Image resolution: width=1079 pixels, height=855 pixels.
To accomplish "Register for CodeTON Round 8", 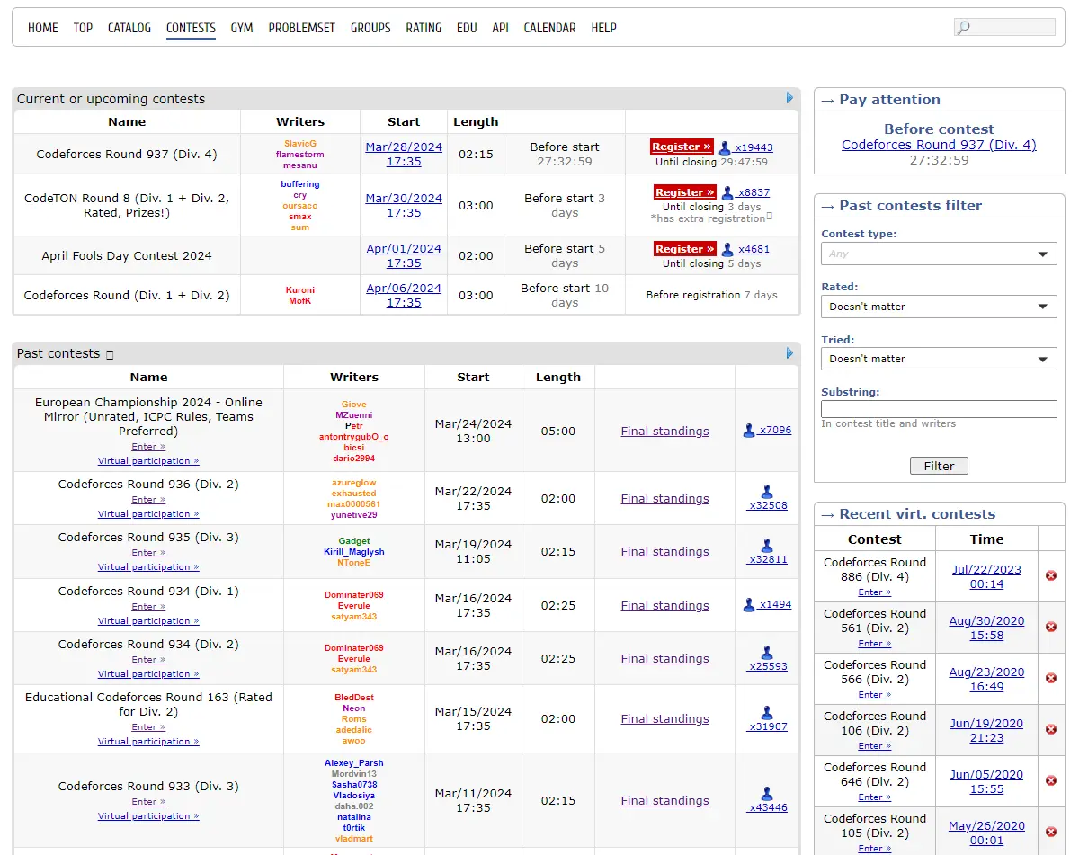I will click(684, 191).
